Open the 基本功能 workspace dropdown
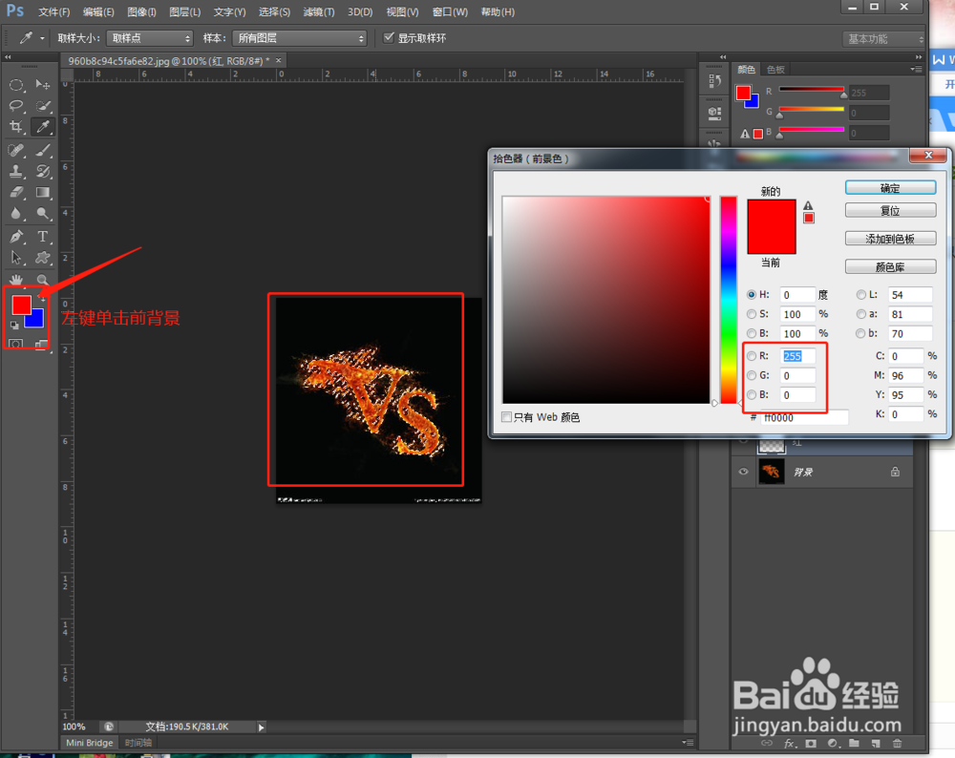The width and height of the screenshot is (955, 758). (x=883, y=39)
